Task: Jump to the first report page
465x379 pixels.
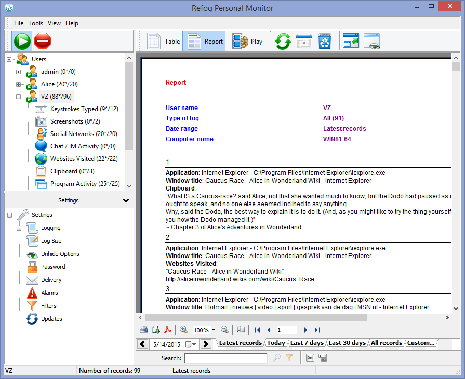Action: (257, 330)
